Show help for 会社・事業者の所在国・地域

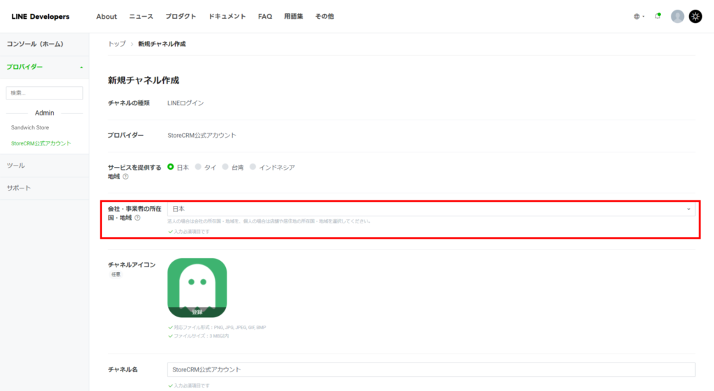137,218
